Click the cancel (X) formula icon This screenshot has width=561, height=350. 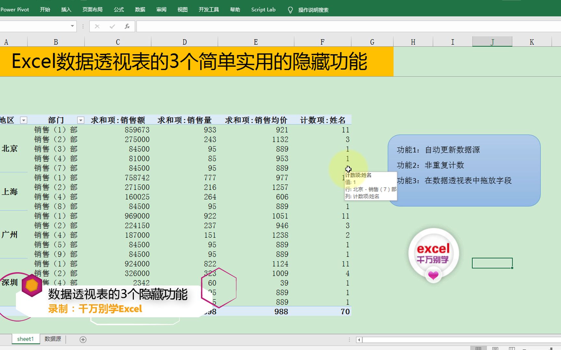(97, 26)
